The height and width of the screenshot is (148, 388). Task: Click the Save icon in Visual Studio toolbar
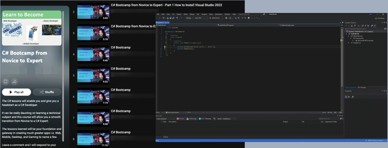(170, 18)
